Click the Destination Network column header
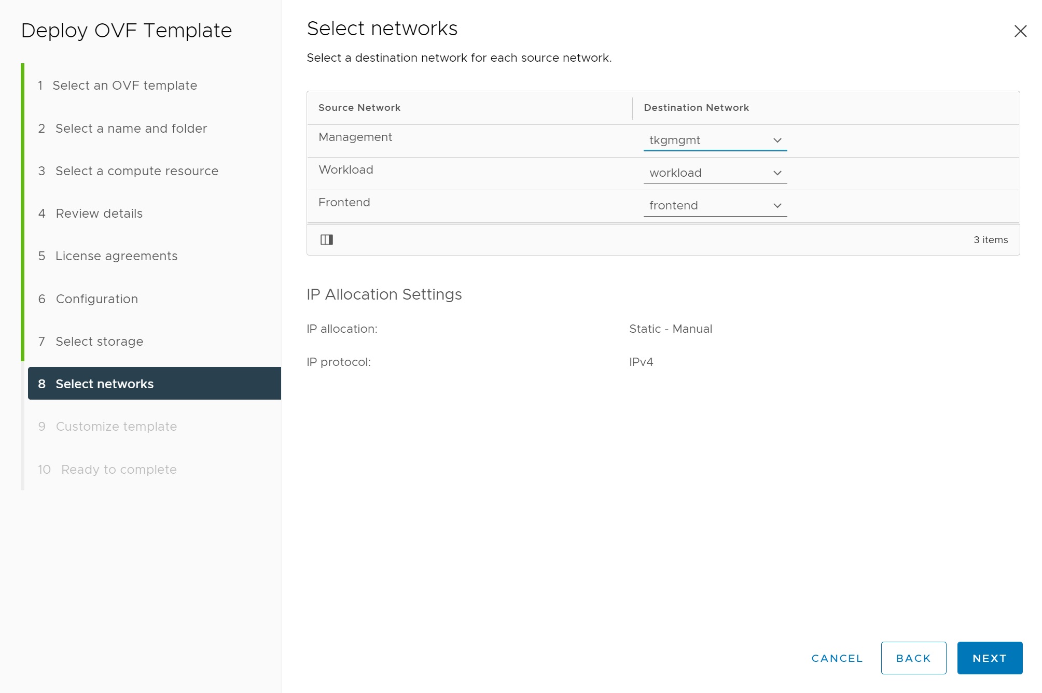Image resolution: width=1042 pixels, height=693 pixels. pyautogui.click(x=696, y=108)
